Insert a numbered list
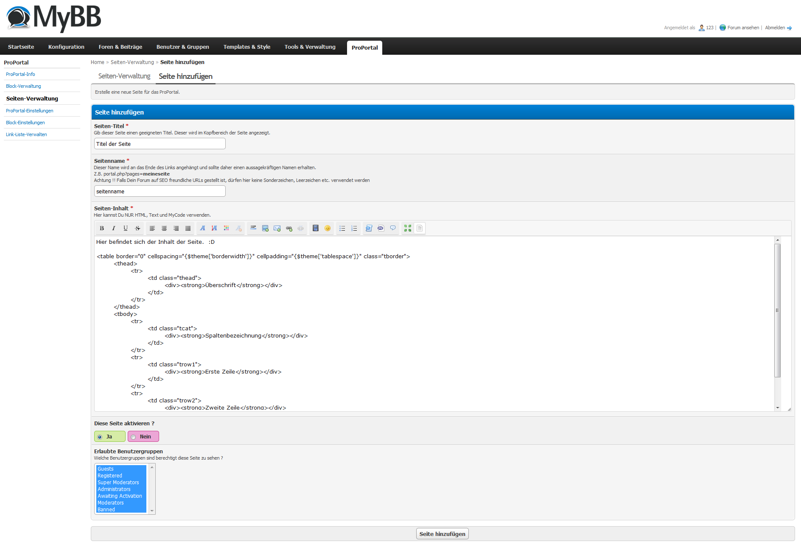The width and height of the screenshot is (801, 558). pyautogui.click(x=354, y=228)
